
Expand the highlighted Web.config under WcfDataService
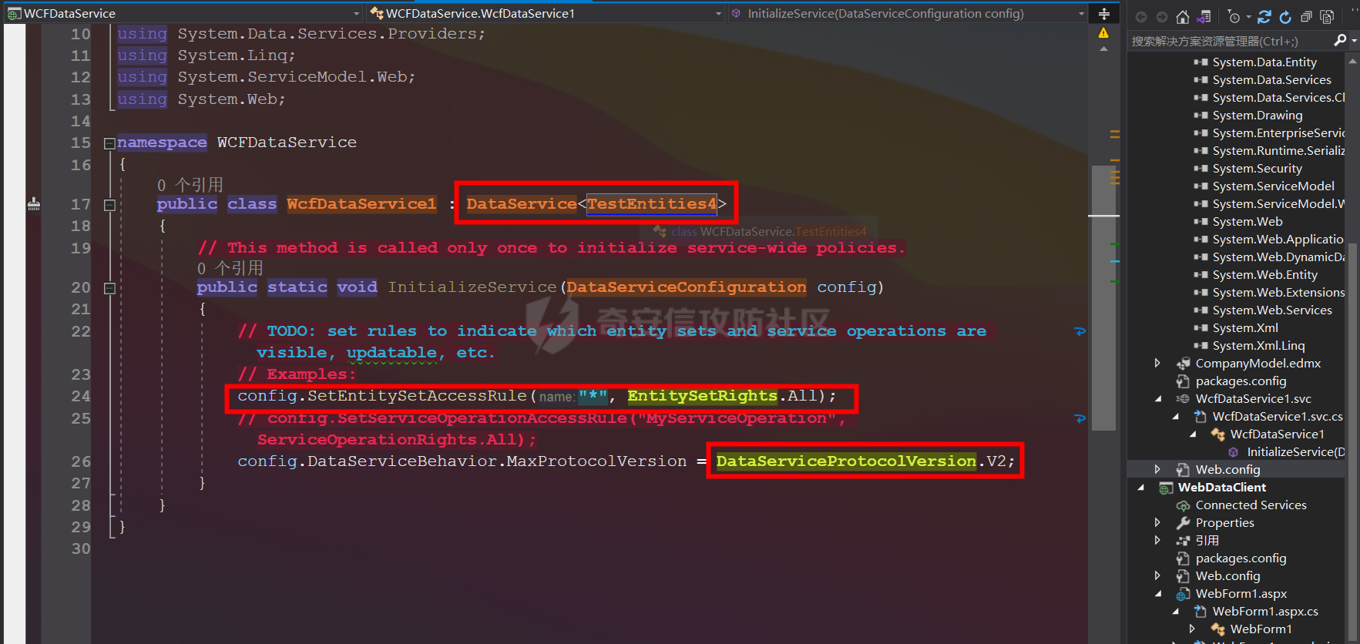click(1157, 469)
